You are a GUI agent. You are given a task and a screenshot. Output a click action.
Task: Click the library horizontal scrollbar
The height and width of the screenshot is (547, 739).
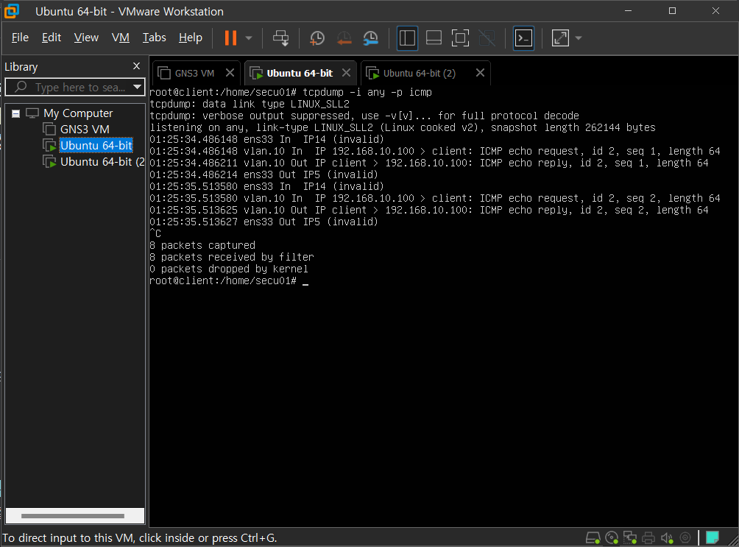73,516
